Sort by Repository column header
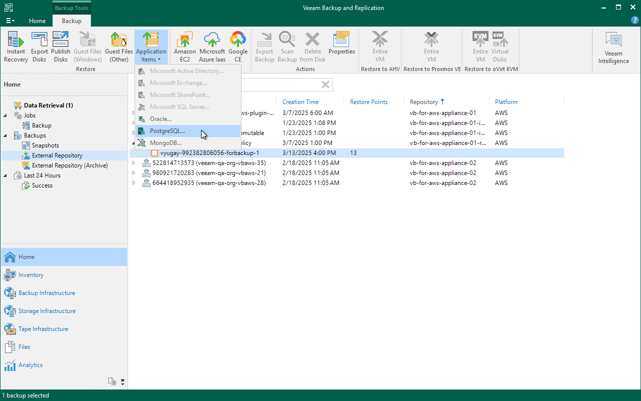This screenshot has height=401, width=641. [x=424, y=102]
